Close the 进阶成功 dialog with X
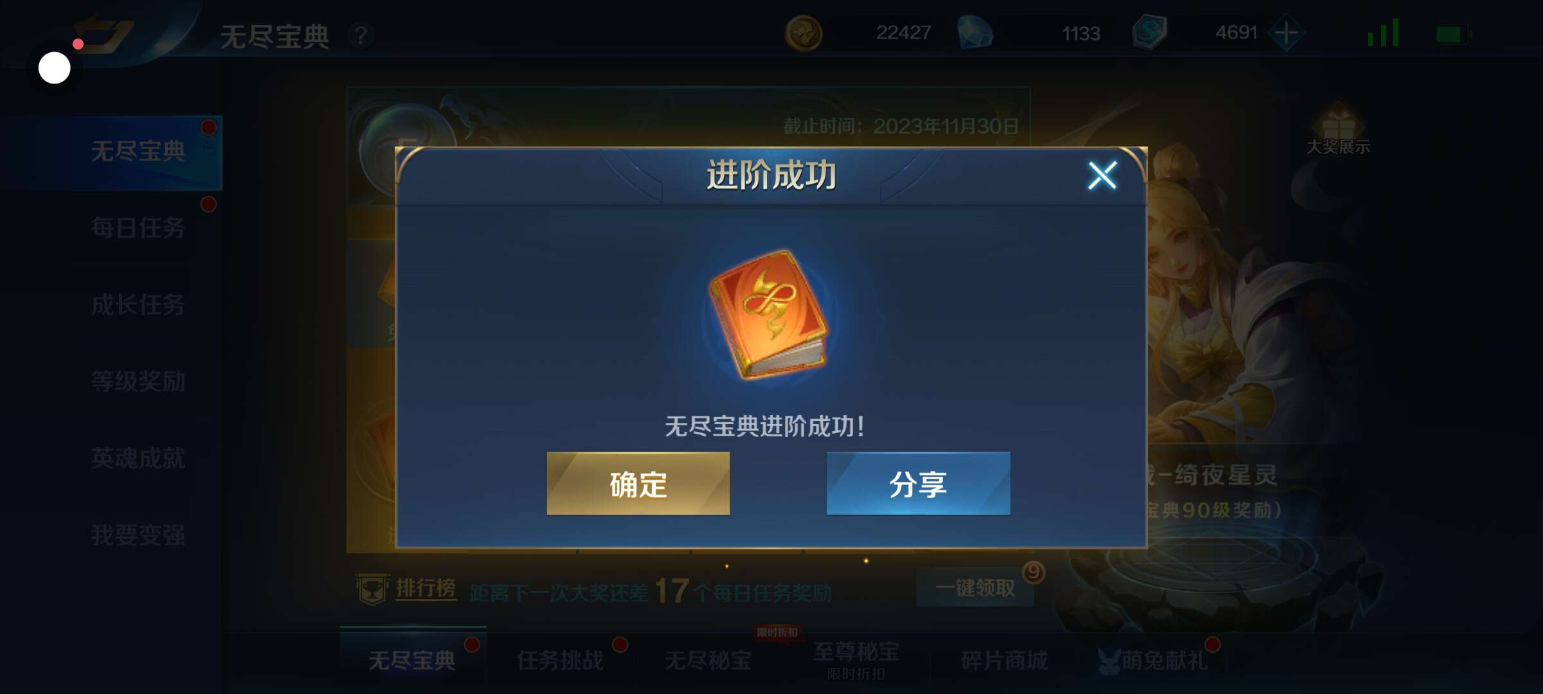This screenshot has width=1543, height=694. [1102, 175]
